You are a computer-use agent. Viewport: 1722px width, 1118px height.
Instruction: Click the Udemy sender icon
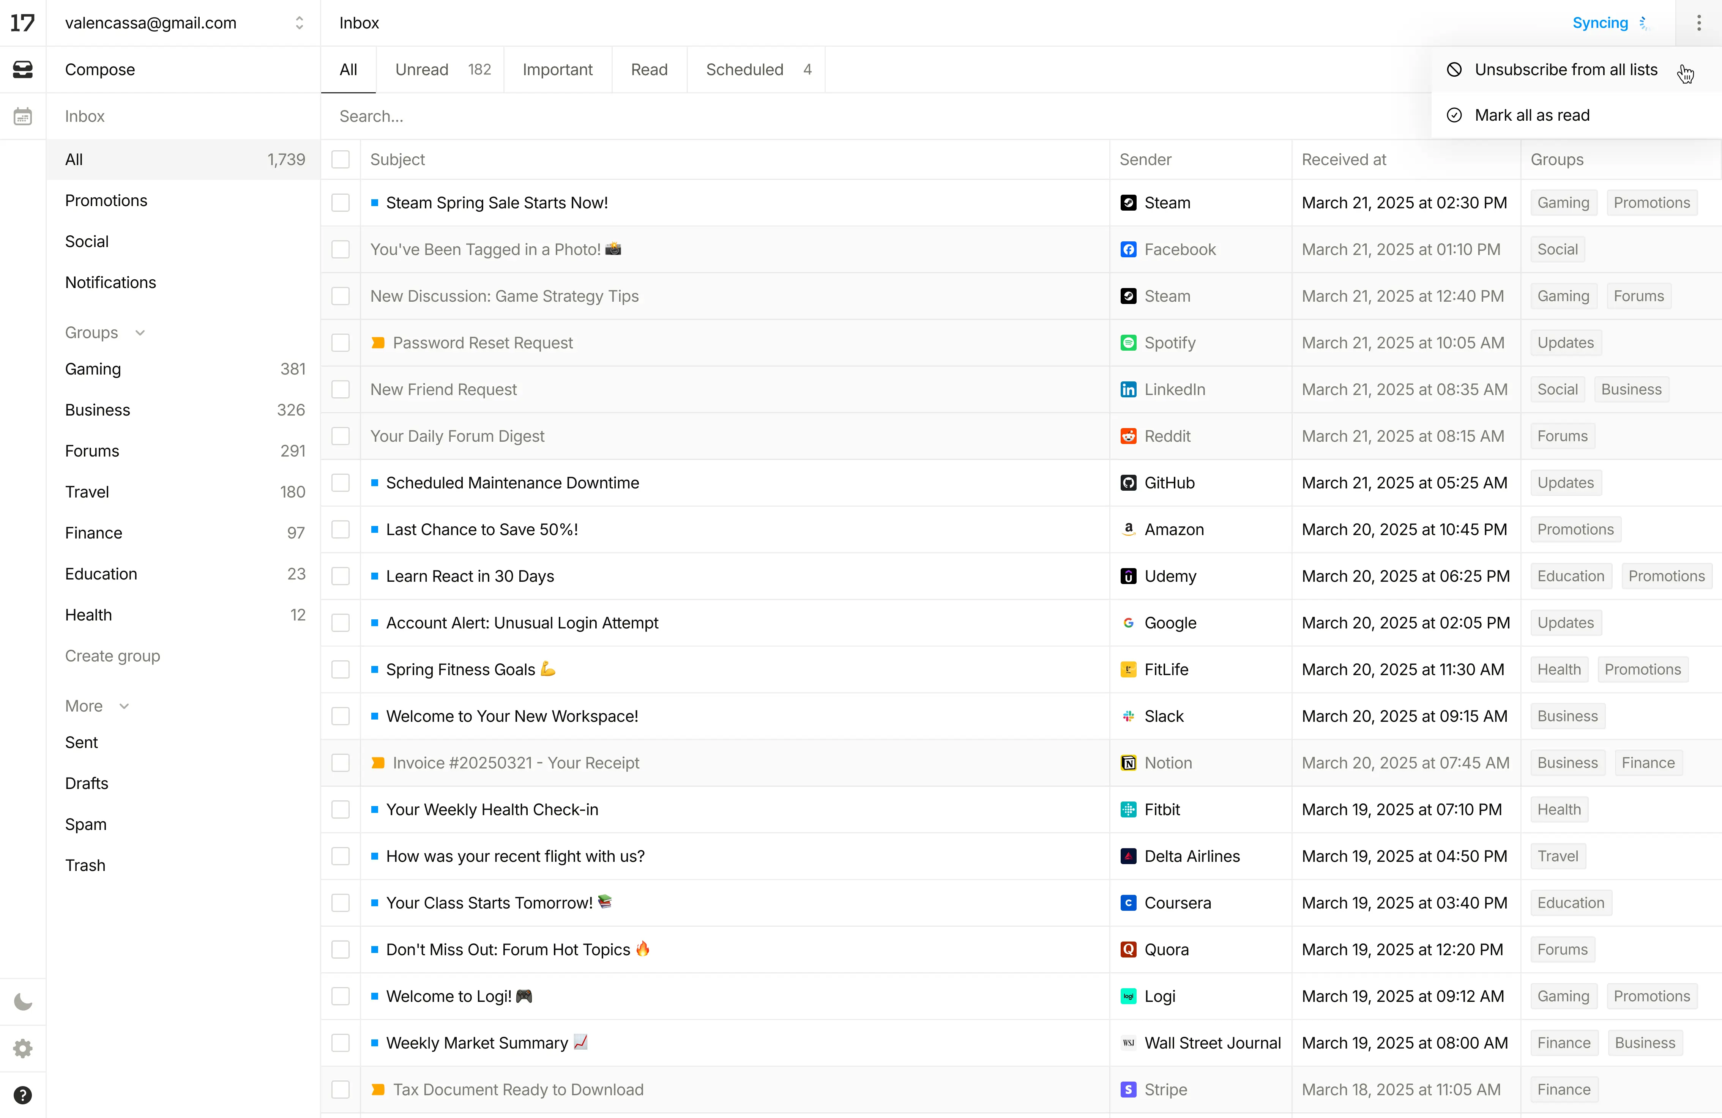tap(1128, 576)
